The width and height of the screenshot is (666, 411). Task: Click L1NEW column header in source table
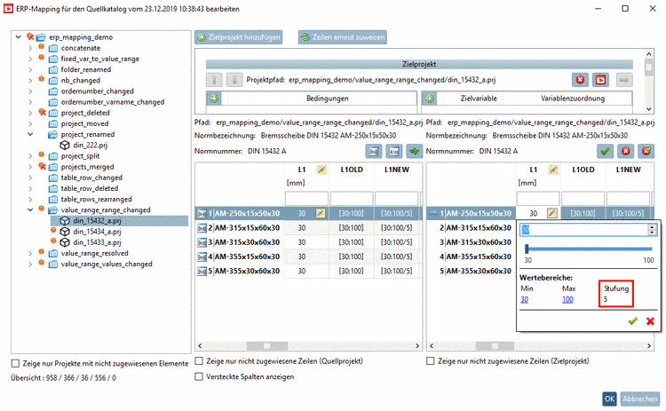tap(397, 170)
